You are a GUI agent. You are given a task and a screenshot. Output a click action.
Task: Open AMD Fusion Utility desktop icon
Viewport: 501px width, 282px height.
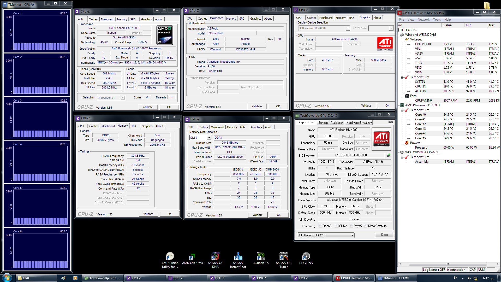tap(170, 260)
